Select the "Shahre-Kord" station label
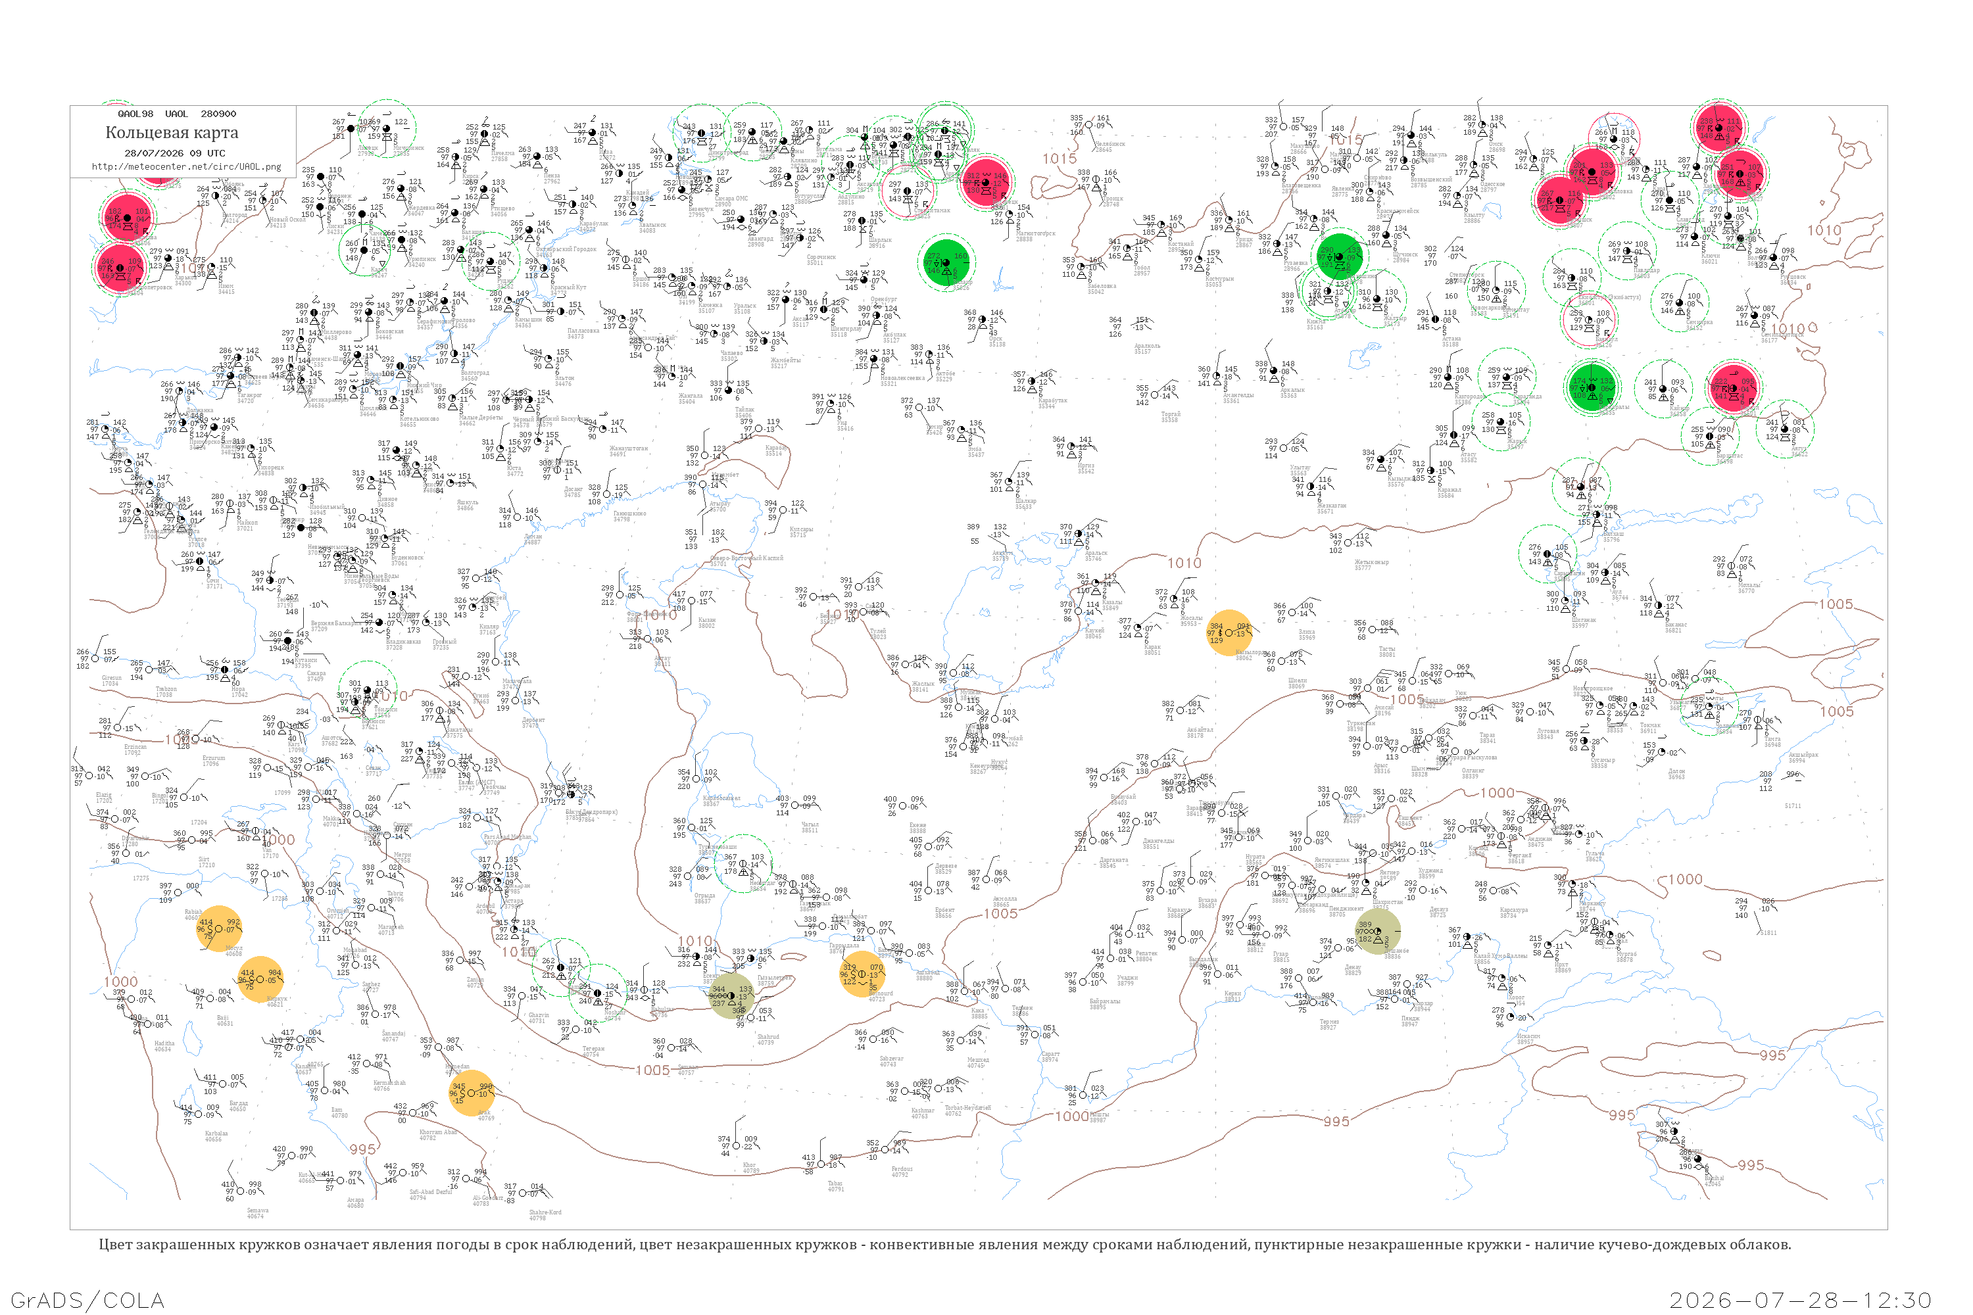Image resolution: width=1973 pixels, height=1315 pixels. click(x=545, y=1212)
